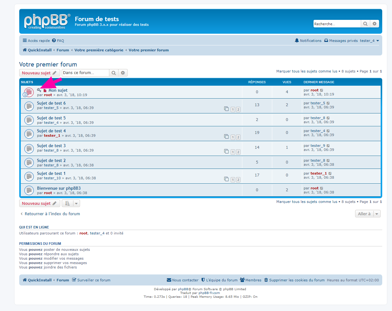
Task: Open the topic Bienvenue sur phpBB3
Action: 59,188
